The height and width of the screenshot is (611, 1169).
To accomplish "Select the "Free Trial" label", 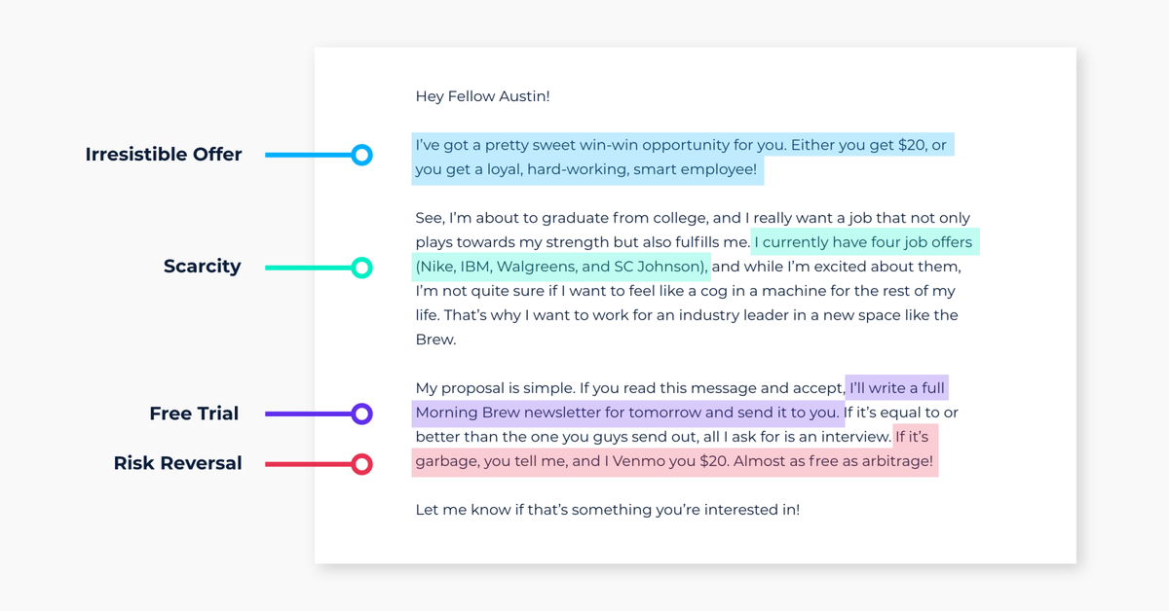I will [x=194, y=413].
